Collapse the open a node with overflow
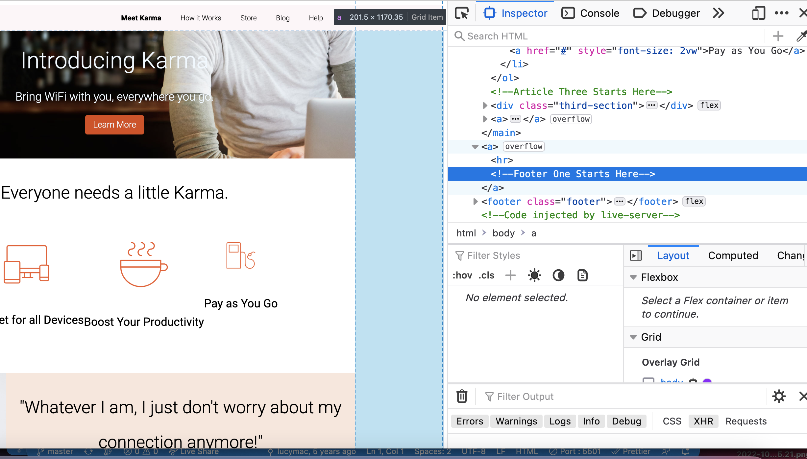Image resolution: width=807 pixels, height=459 pixels. click(x=475, y=147)
